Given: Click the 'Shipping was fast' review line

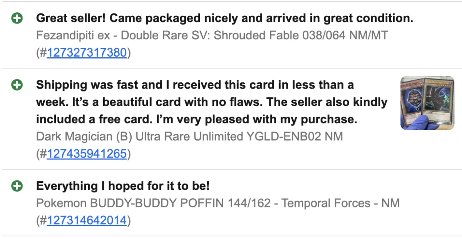Looking at the screenshot, I should 195,85.
